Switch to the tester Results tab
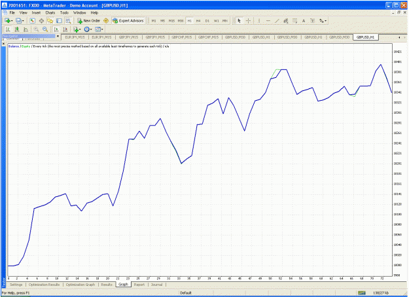This screenshot has width=409, height=297. (x=107, y=285)
